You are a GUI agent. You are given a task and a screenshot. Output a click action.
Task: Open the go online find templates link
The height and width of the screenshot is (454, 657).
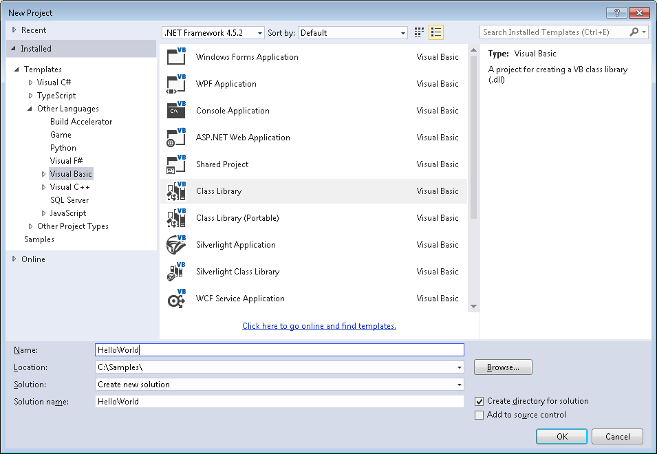pos(319,326)
